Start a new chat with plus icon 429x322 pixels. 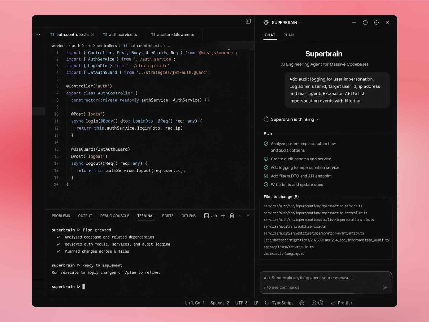[x=354, y=23]
